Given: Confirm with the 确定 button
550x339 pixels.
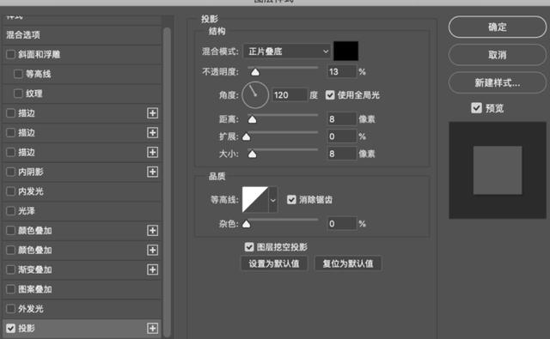Looking at the screenshot, I should [x=498, y=27].
